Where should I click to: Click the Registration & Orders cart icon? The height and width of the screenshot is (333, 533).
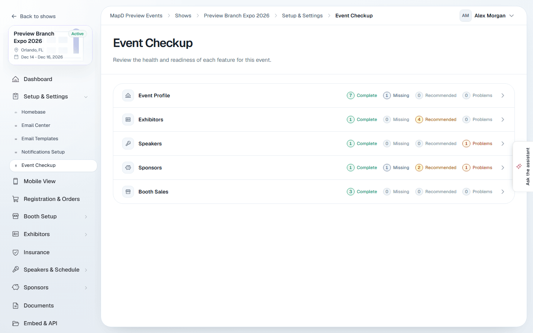(x=16, y=199)
